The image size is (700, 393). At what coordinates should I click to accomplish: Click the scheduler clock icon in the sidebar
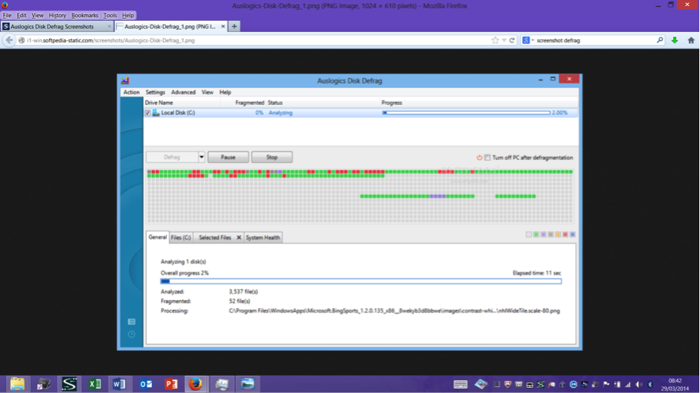pos(131,334)
